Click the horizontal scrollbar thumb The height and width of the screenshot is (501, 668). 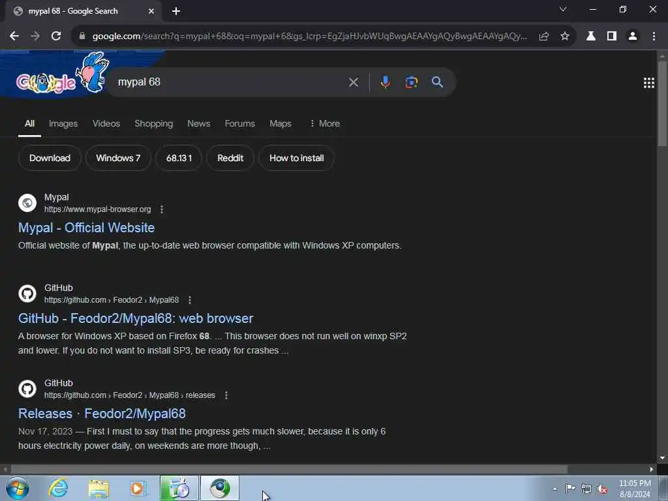coord(289,470)
